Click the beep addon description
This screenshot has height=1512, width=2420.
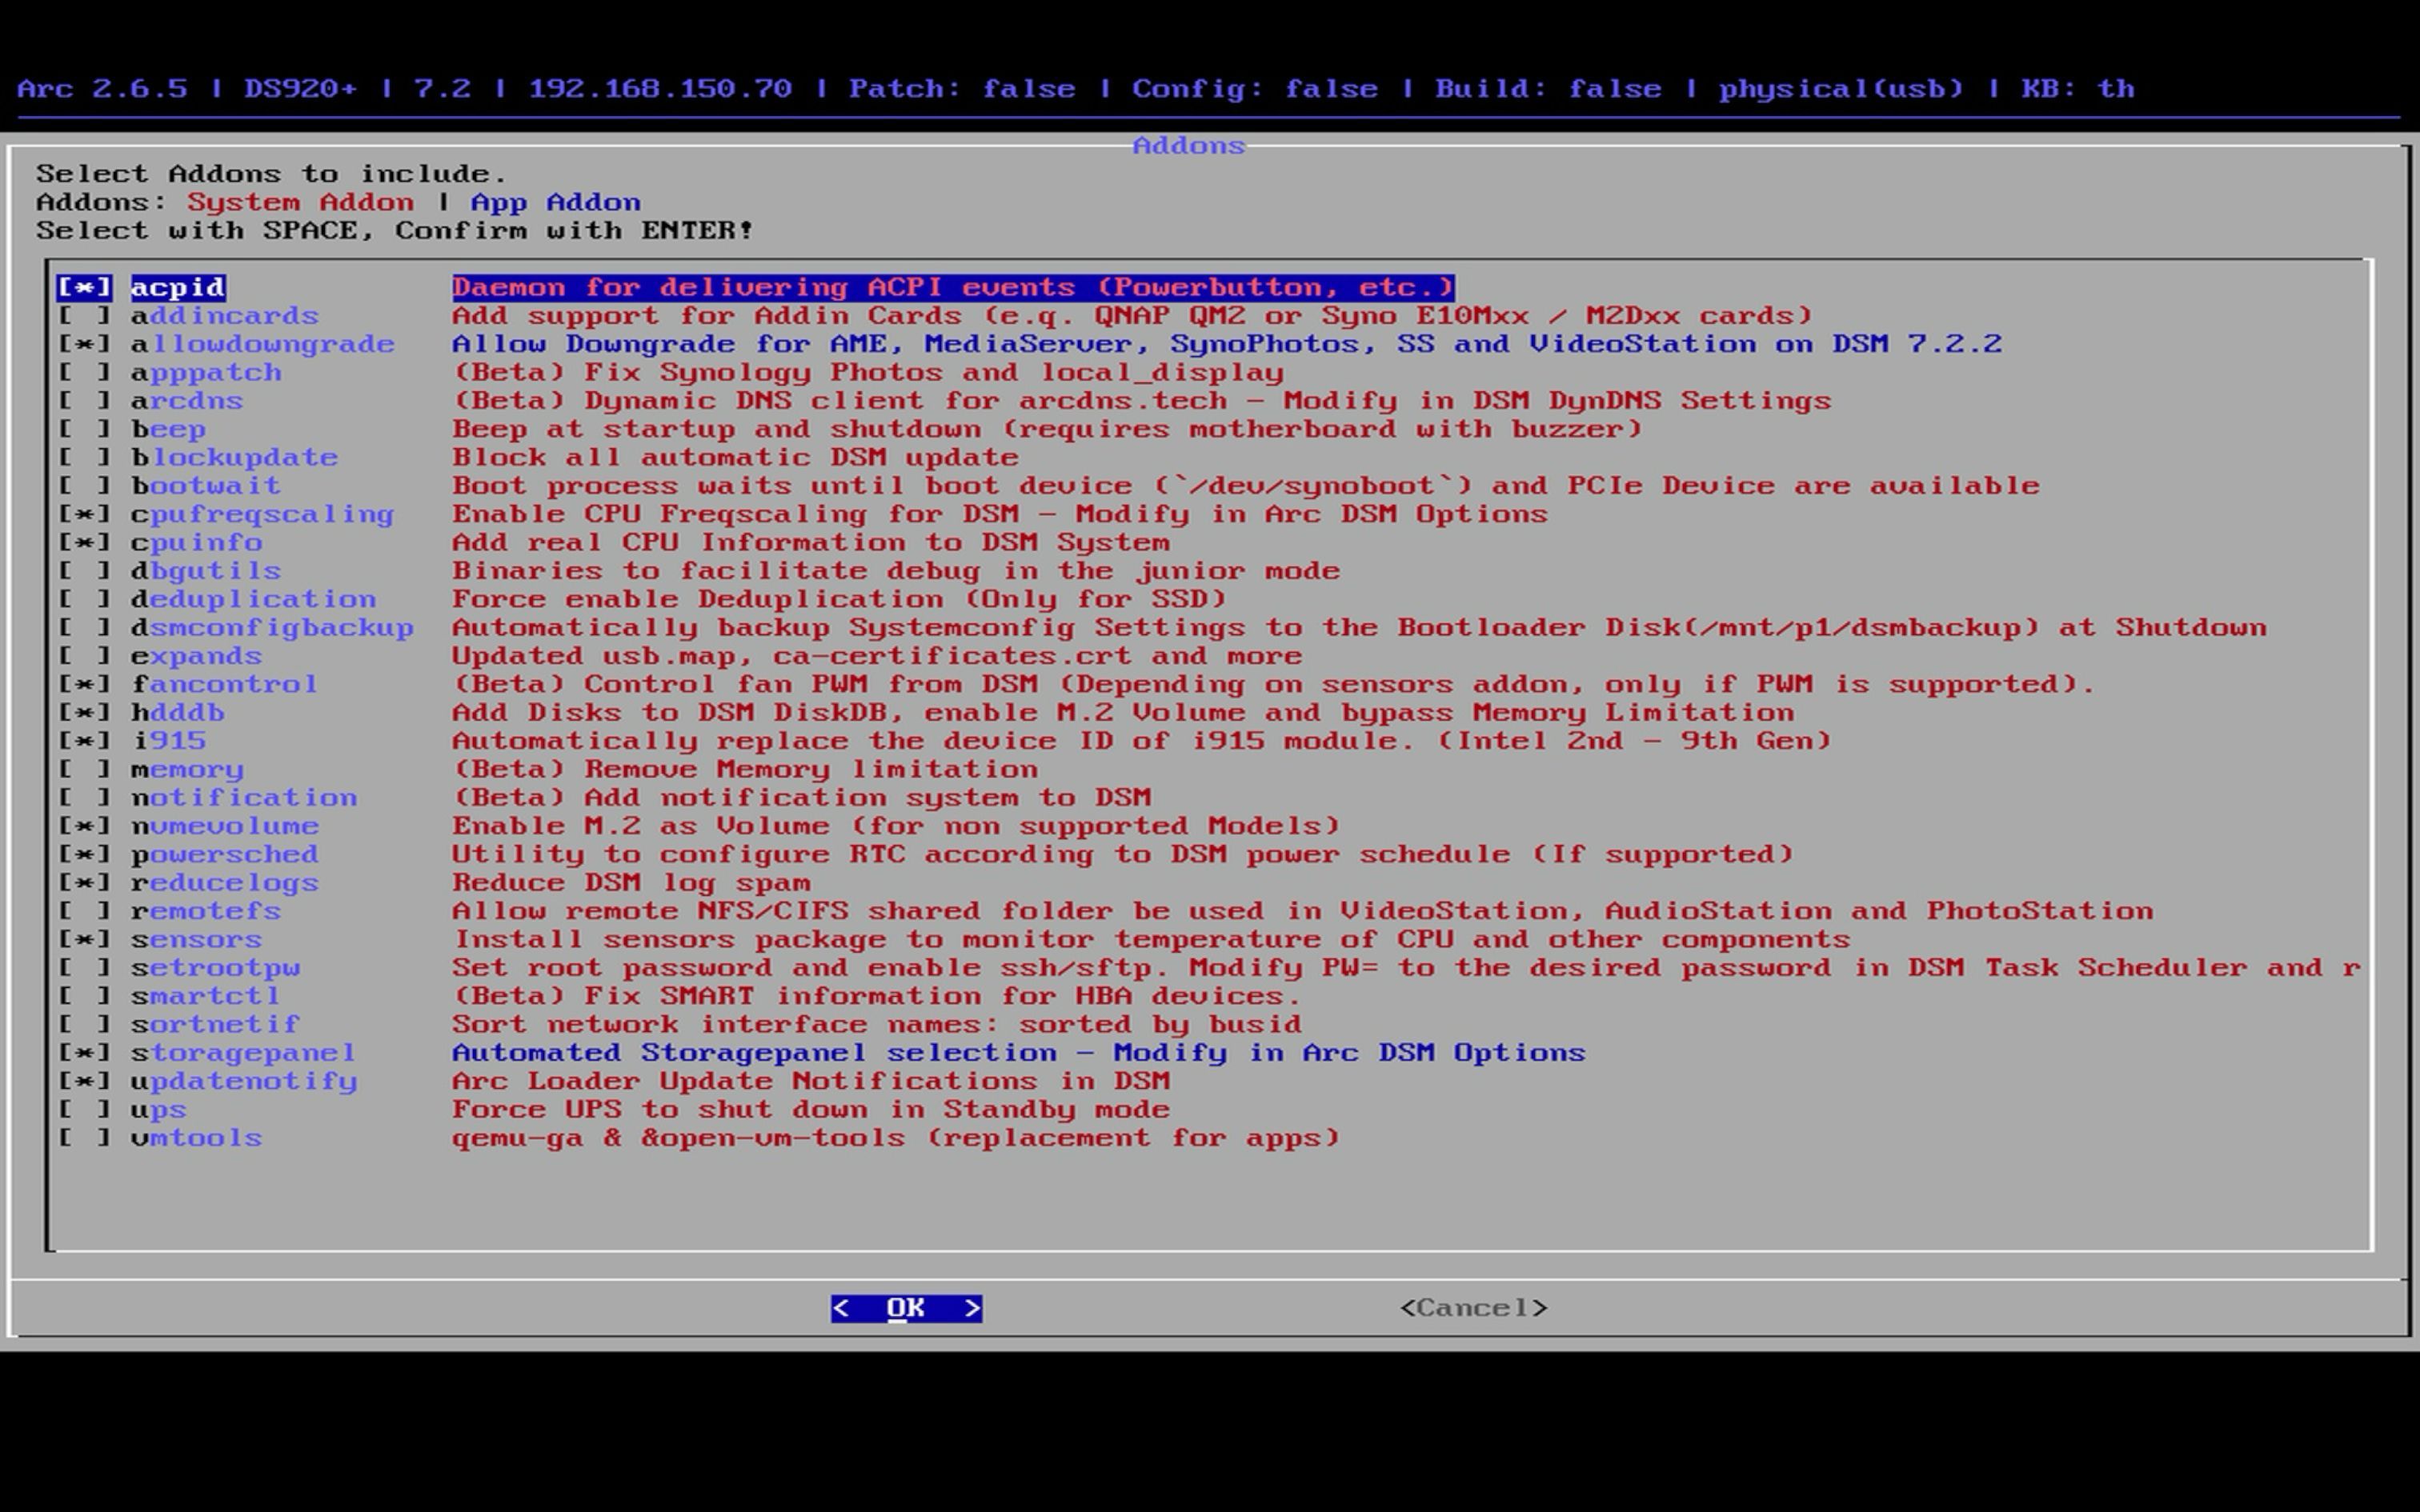point(1046,429)
